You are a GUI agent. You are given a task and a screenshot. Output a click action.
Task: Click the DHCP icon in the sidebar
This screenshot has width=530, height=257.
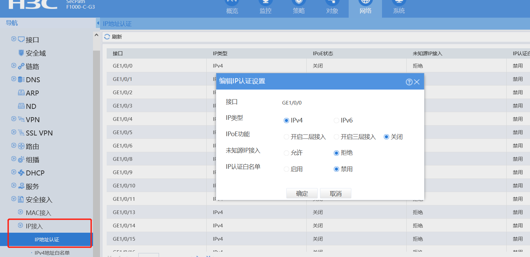point(21,173)
